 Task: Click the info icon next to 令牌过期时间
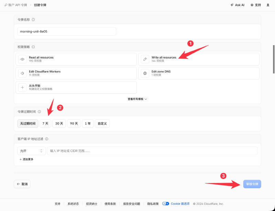[39, 112]
